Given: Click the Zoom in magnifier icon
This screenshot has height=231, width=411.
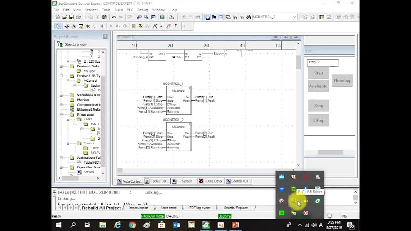Looking at the screenshot, I should pos(139,17).
